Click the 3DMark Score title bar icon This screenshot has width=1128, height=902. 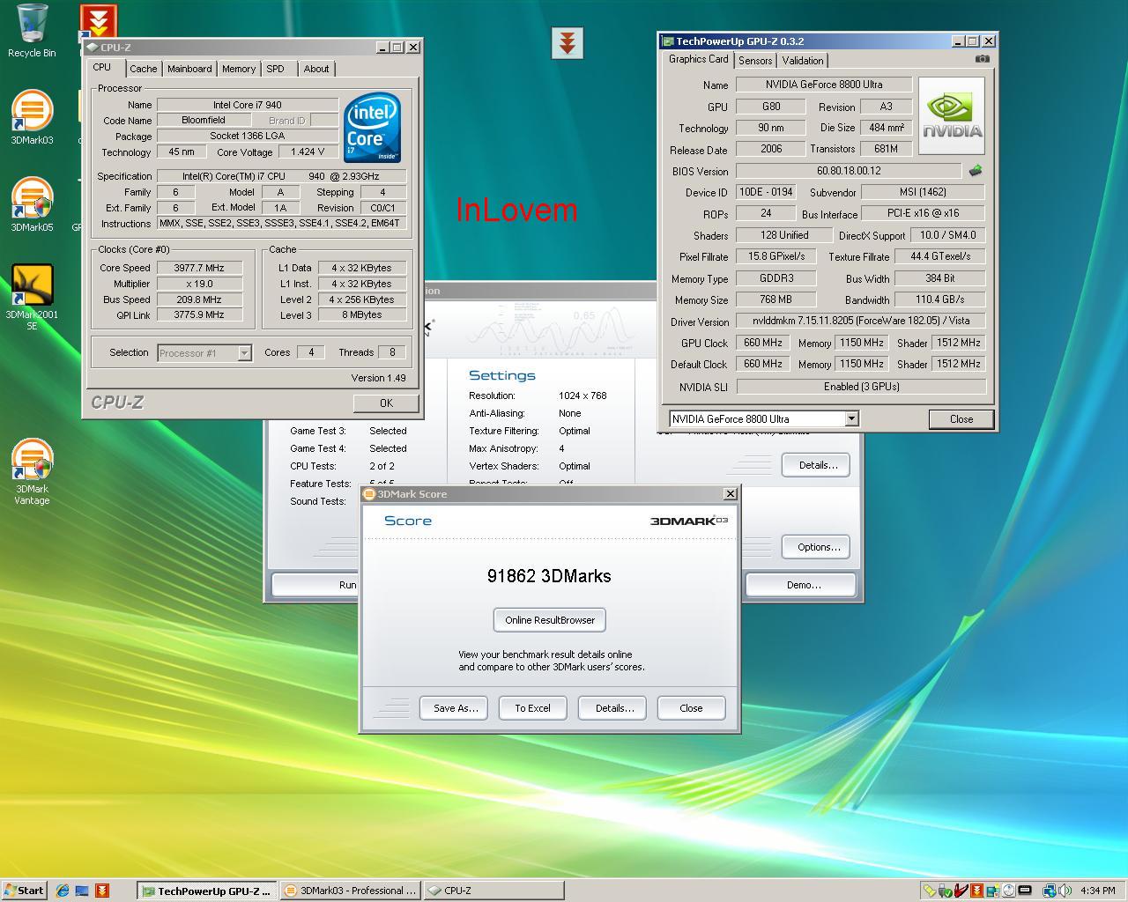369,494
